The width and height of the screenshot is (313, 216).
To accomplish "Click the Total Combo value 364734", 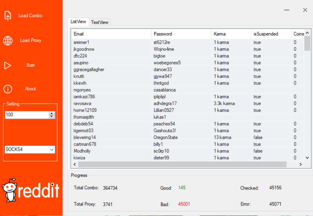I will 110,188.
